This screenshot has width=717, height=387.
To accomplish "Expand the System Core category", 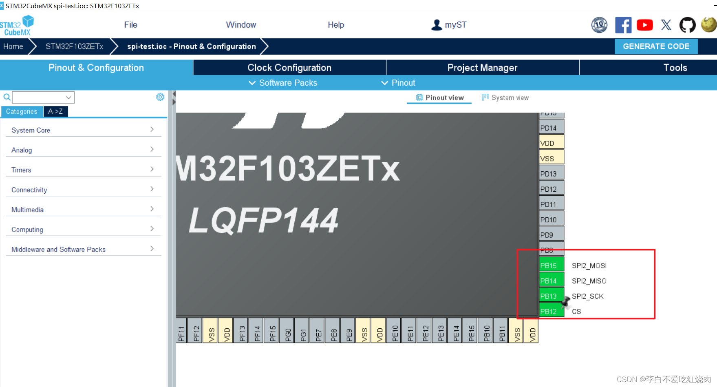I will [x=83, y=130].
